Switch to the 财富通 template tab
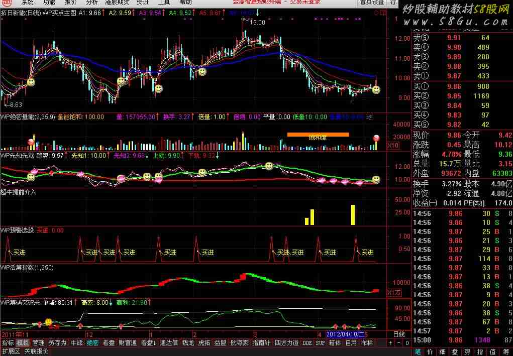 coord(128,342)
